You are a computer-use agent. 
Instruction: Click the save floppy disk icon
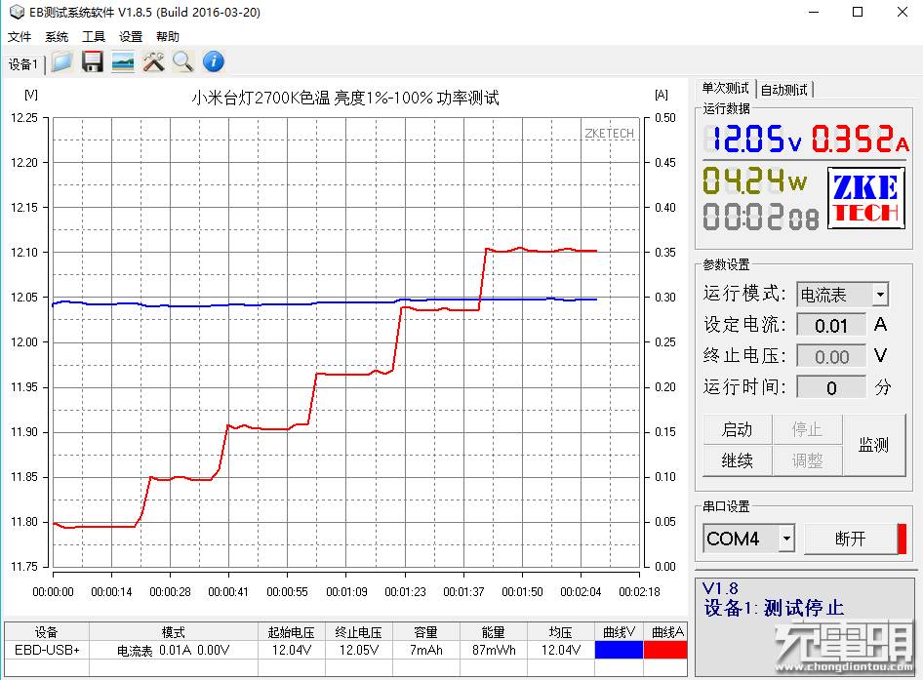(x=93, y=61)
